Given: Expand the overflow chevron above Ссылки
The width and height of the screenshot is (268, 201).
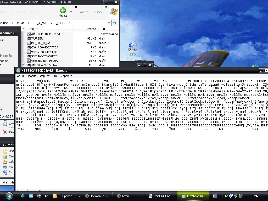Looking at the screenshot, I should (x=106, y=7).
